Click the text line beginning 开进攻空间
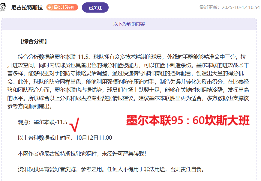This screenshot has width=261, height=181. (x=132, y=65)
